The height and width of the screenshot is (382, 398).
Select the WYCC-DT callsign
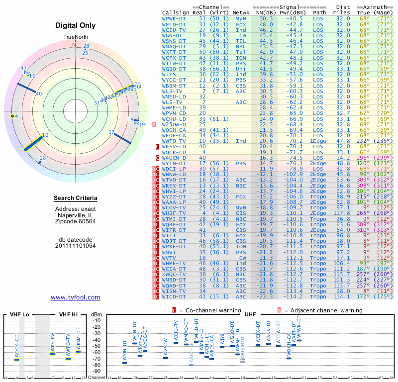point(174,80)
